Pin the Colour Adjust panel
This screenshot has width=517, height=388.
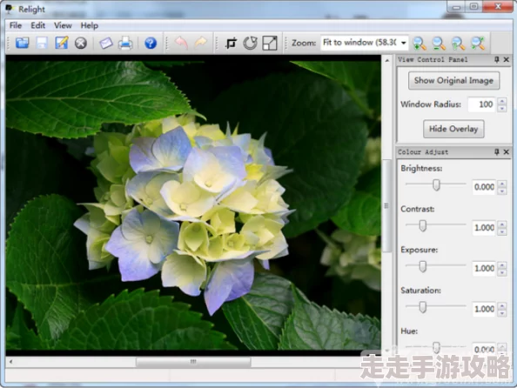[497, 151]
